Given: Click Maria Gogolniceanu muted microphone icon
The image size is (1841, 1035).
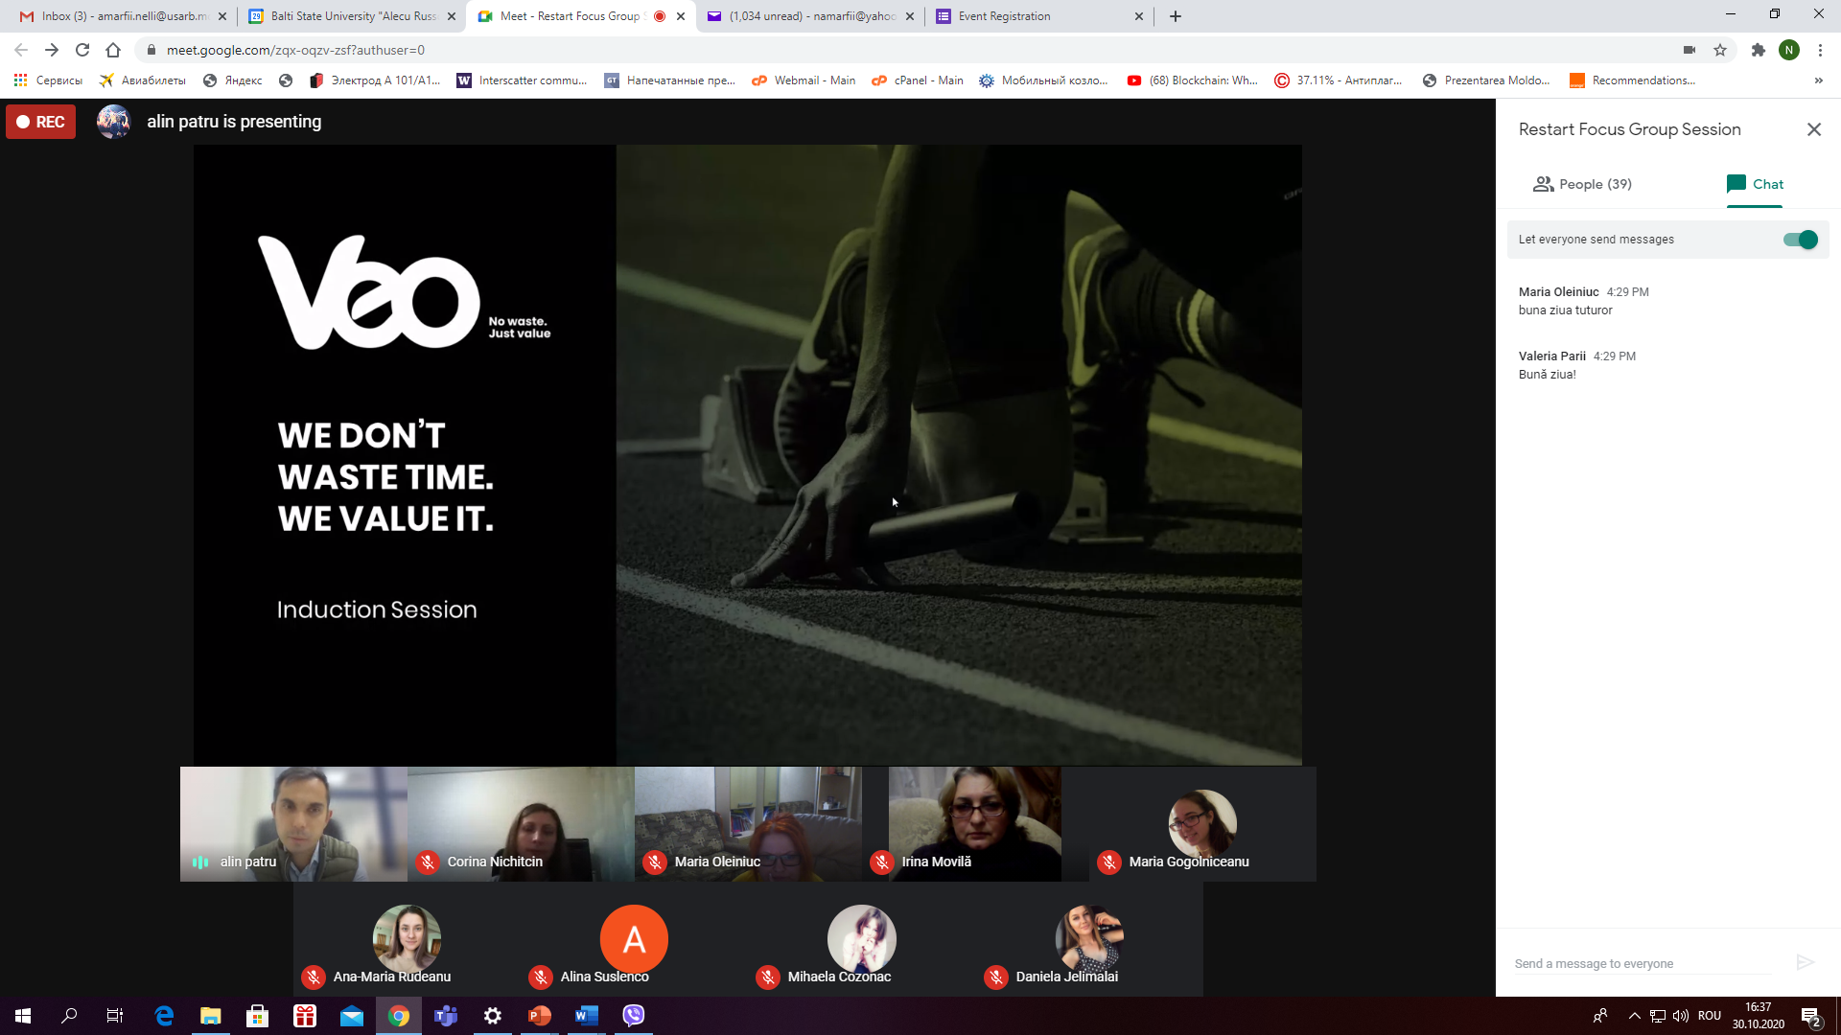Looking at the screenshot, I should tap(1109, 862).
